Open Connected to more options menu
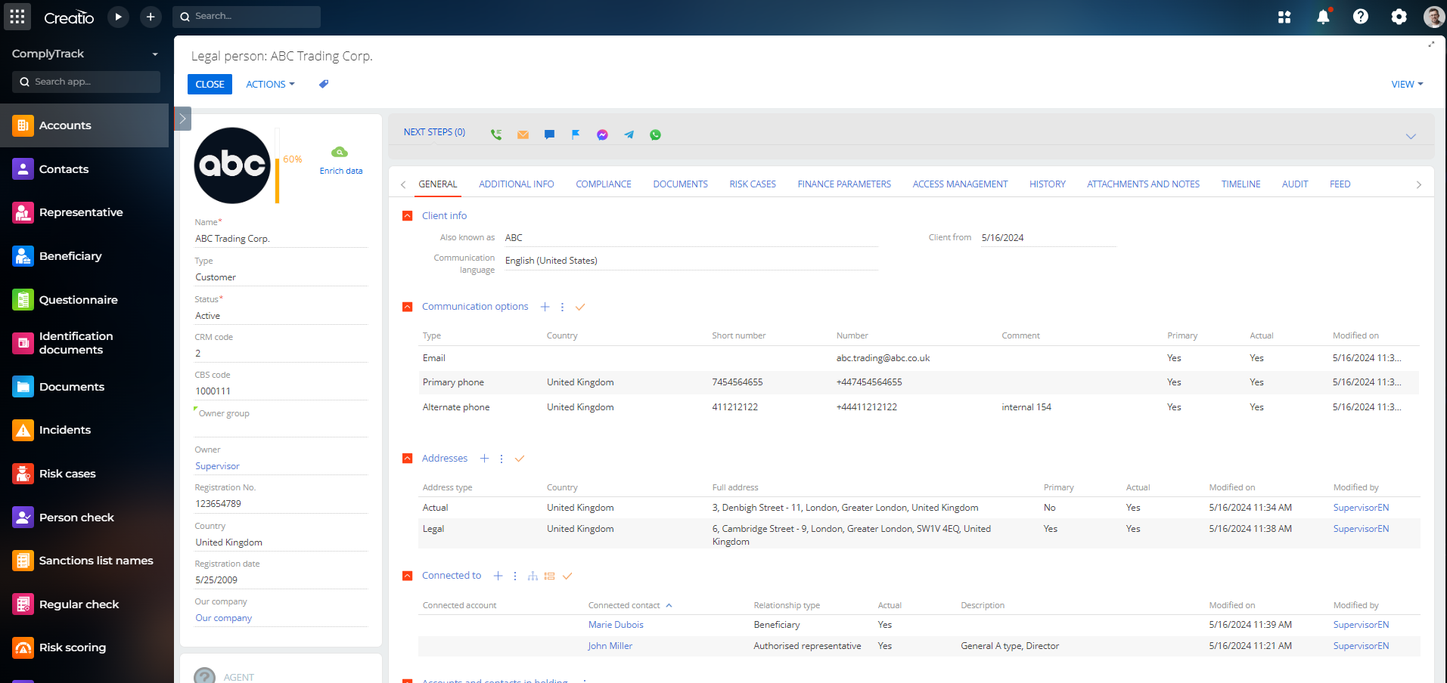 (515, 576)
